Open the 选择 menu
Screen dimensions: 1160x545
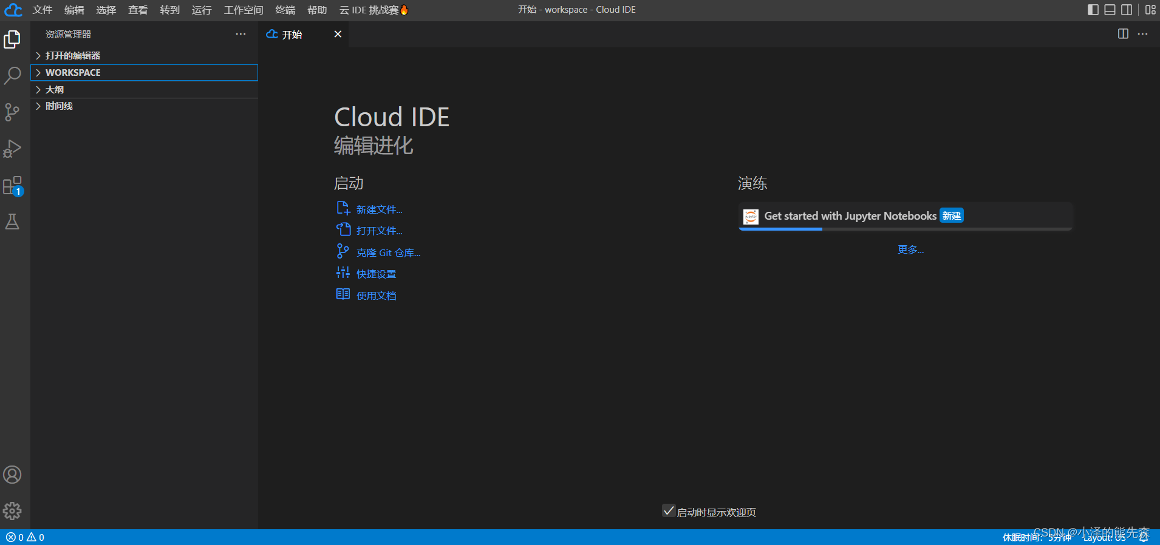tap(106, 10)
